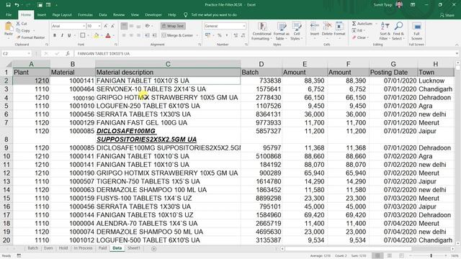Click the Increase Font Size icon

(x=106, y=26)
